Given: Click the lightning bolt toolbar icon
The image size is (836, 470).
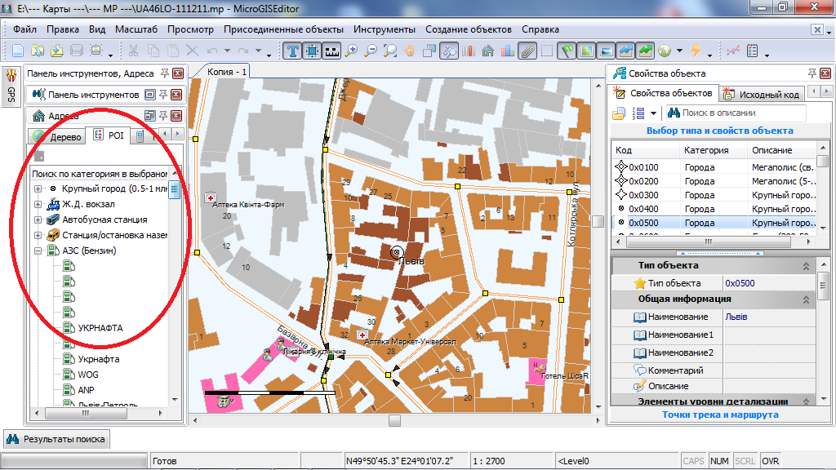Looking at the screenshot, I should point(696,51).
